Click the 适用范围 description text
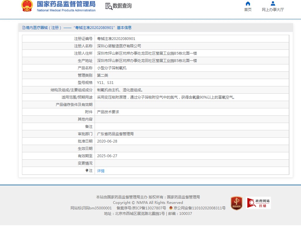 (166, 97)
